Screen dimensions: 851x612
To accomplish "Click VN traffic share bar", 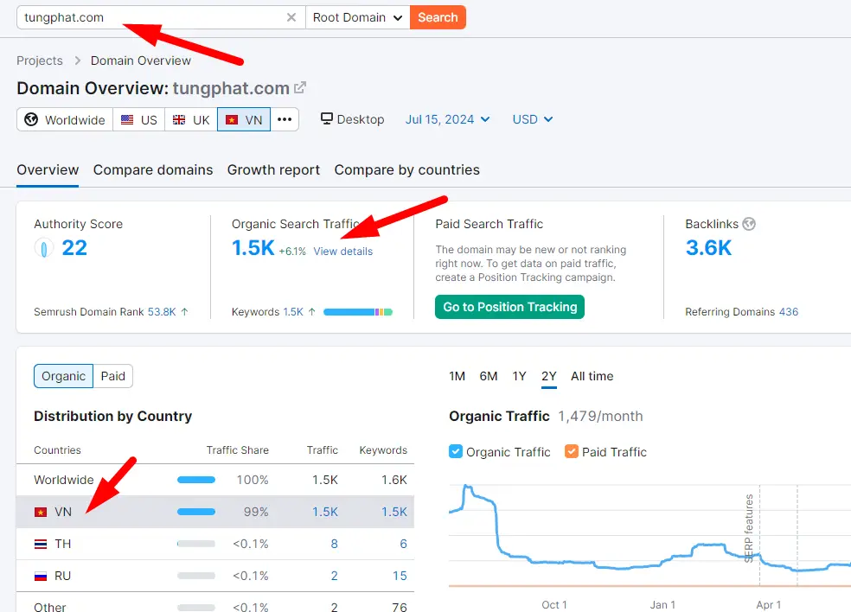I will 196,512.
